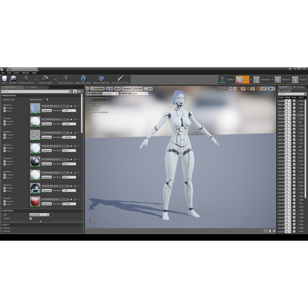Enable Isolate for Element 7

5,204
